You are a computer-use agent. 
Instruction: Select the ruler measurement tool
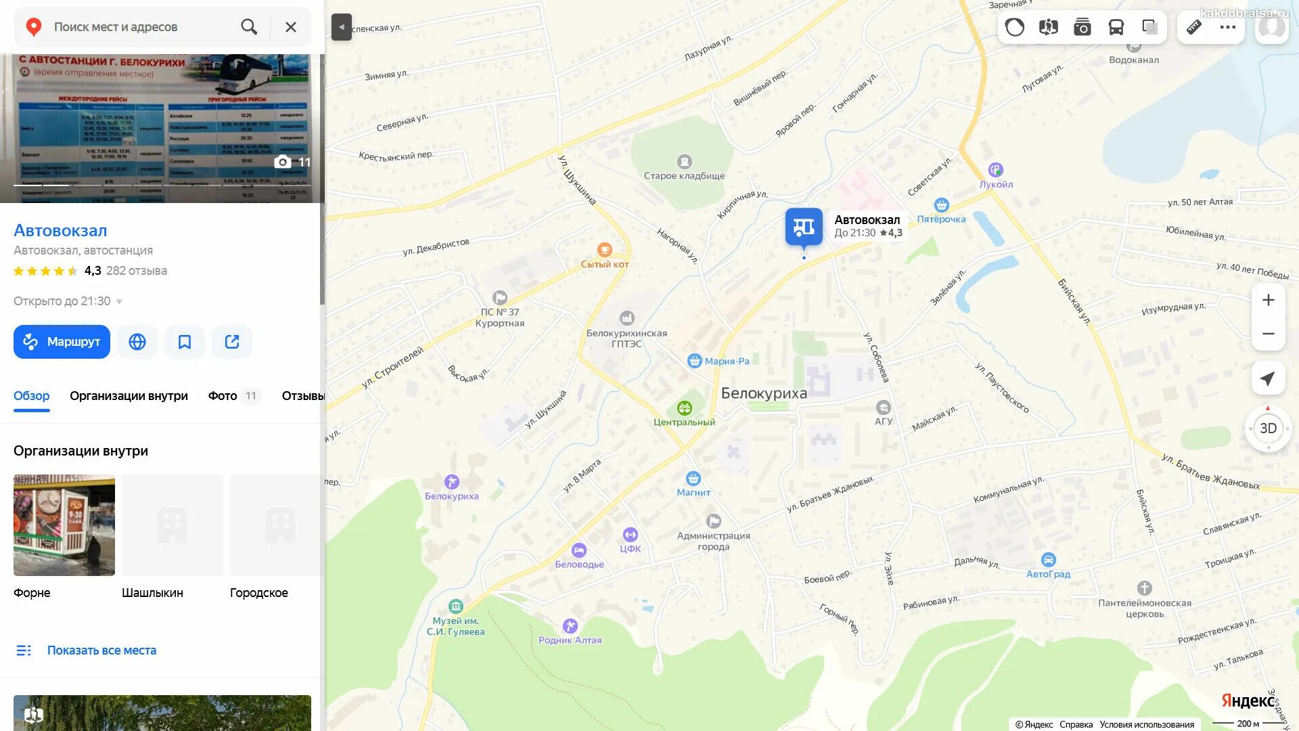[x=1194, y=27]
